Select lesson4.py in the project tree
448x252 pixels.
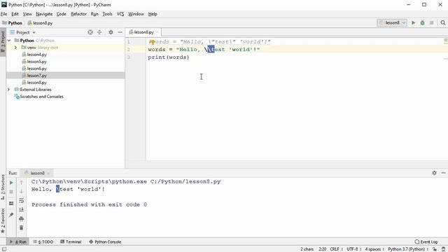click(x=36, y=55)
